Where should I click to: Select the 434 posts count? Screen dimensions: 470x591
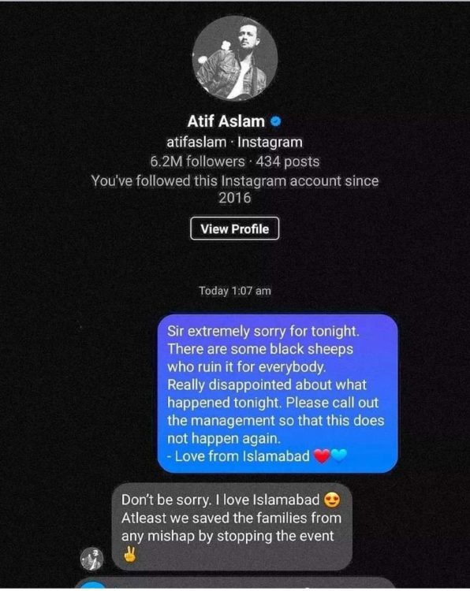click(287, 162)
